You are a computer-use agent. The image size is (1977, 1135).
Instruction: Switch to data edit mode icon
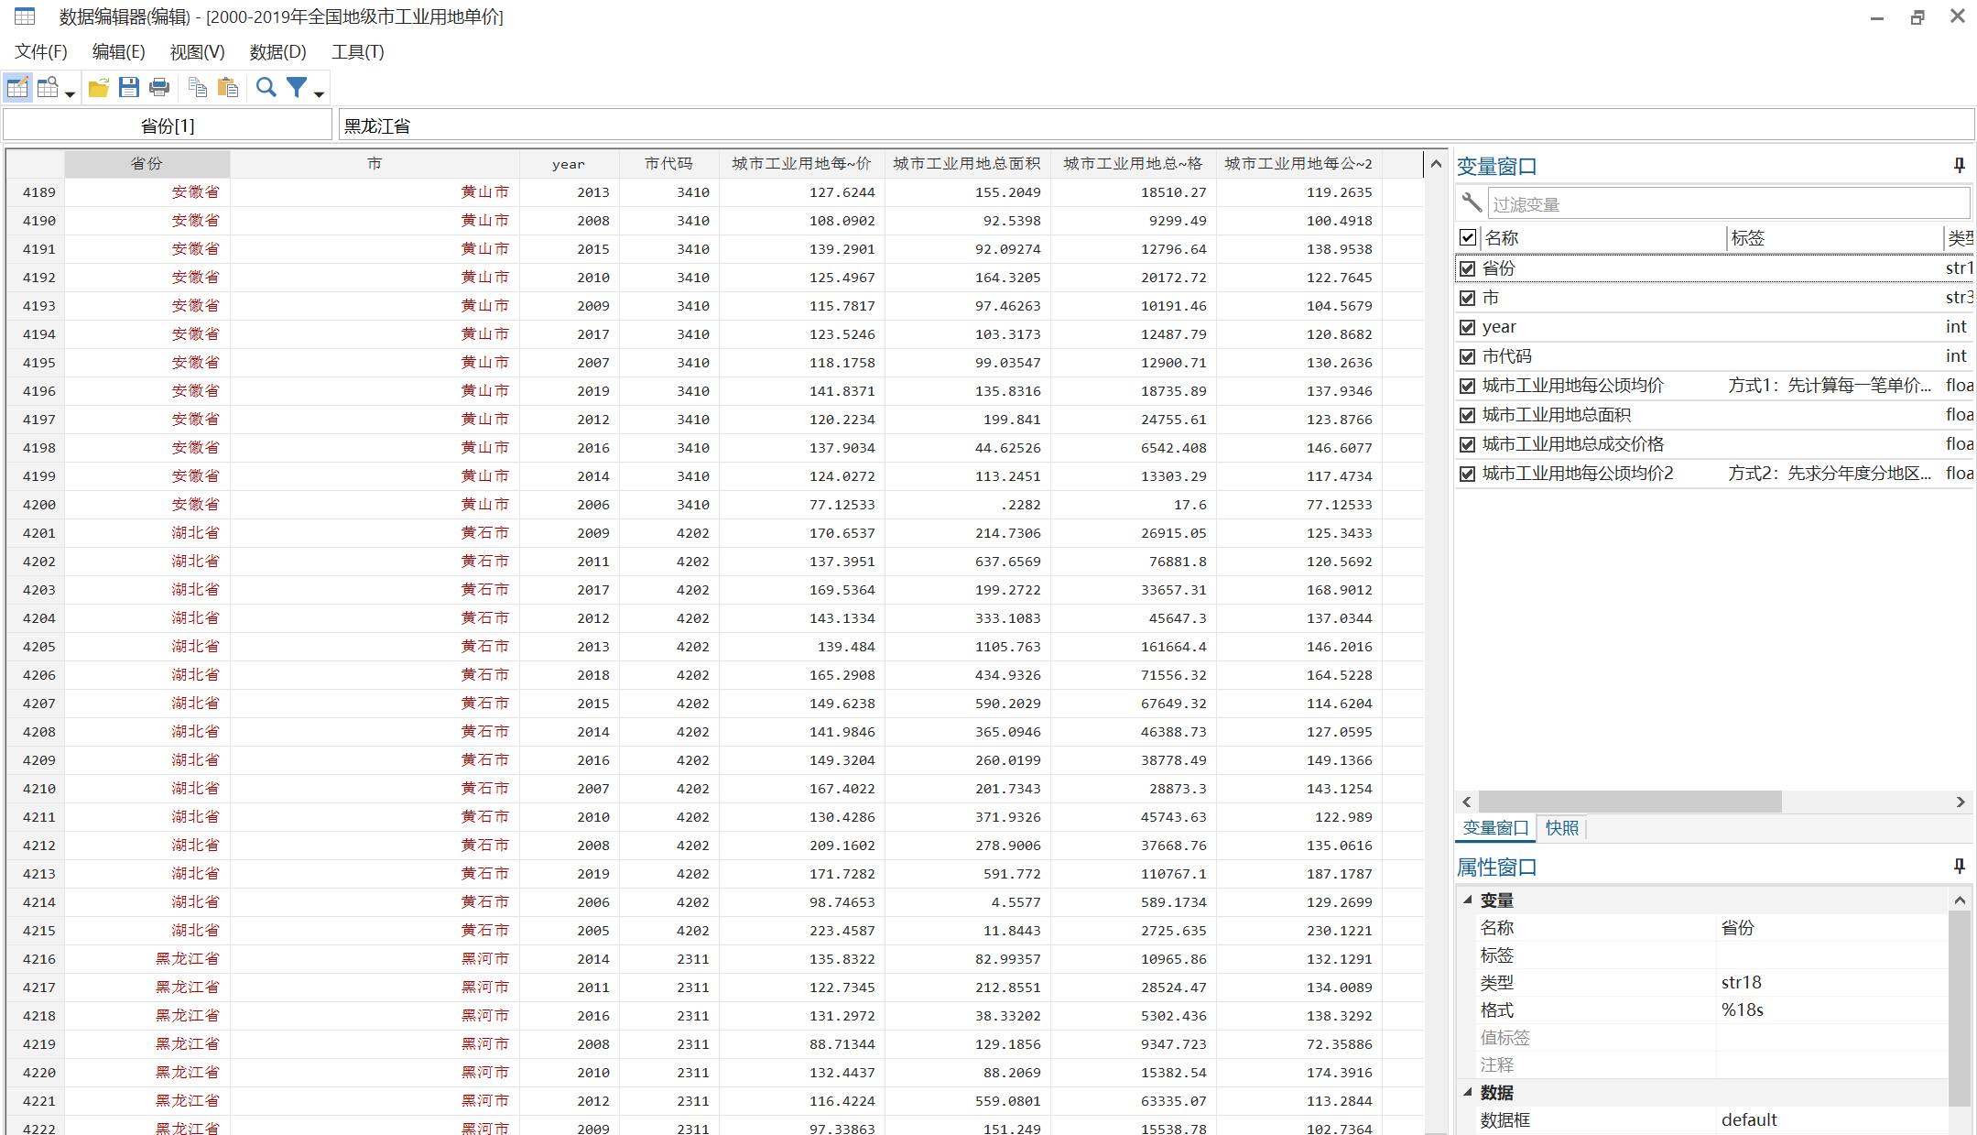pyautogui.click(x=17, y=88)
